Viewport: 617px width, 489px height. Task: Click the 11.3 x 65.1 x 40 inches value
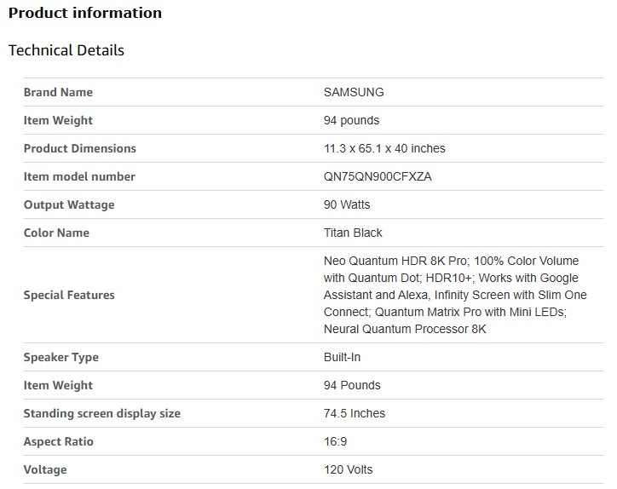[x=384, y=148]
